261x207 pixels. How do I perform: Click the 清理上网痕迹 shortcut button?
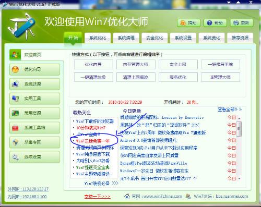click(136, 77)
